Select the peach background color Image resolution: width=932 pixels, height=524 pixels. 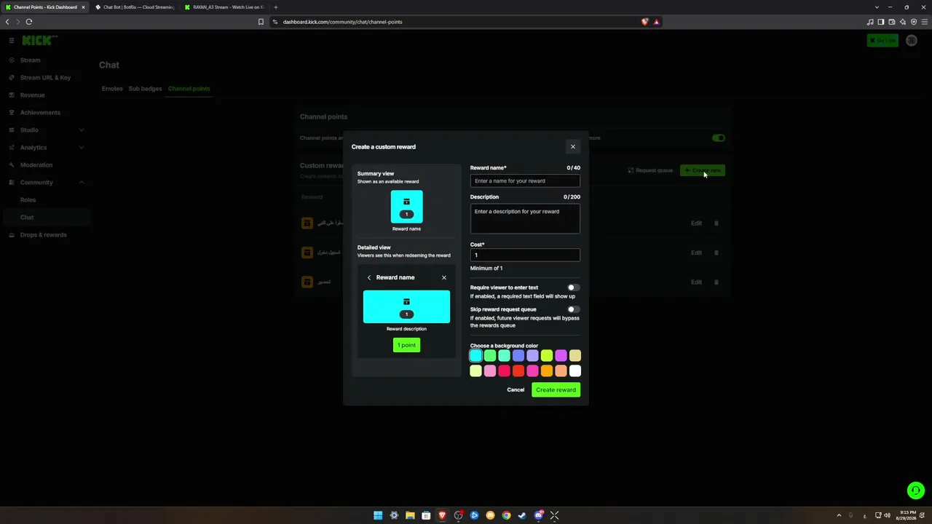[x=561, y=371]
